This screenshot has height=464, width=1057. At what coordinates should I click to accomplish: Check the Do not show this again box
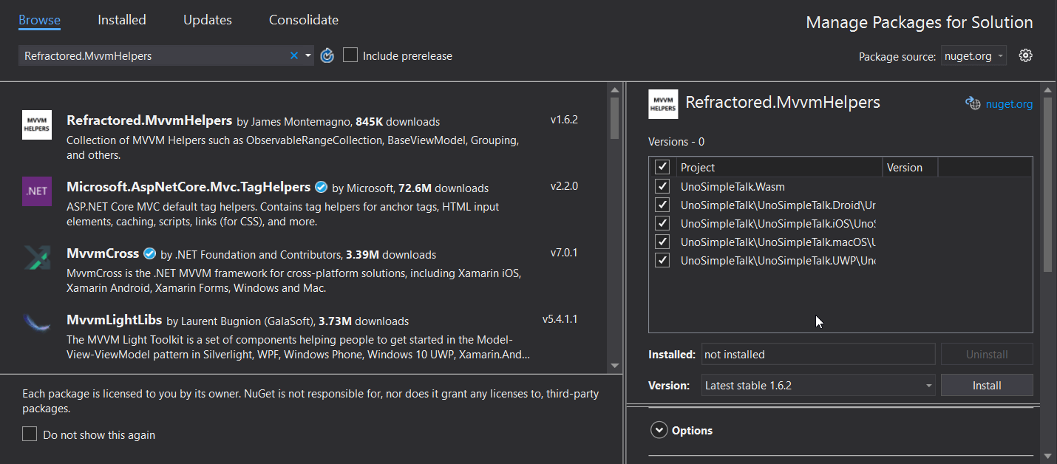[x=30, y=434]
